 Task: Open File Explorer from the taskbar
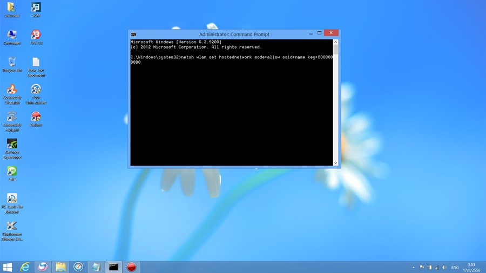pos(60,267)
